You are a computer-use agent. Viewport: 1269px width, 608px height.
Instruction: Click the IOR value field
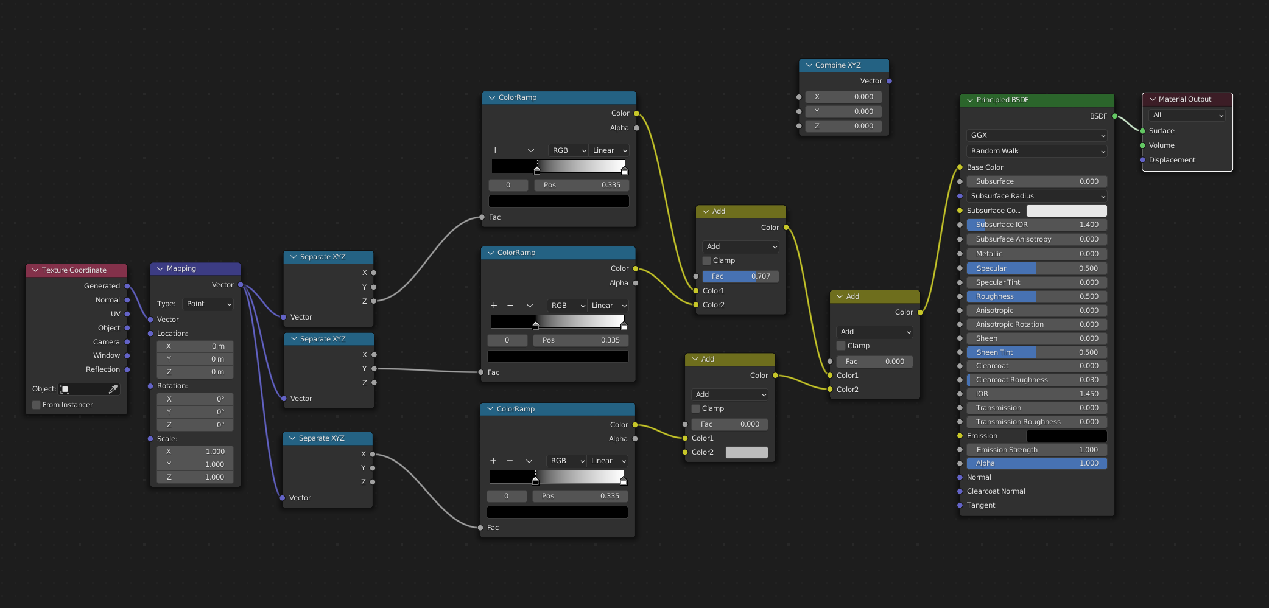pyautogui.click(x=1036, y=394)
